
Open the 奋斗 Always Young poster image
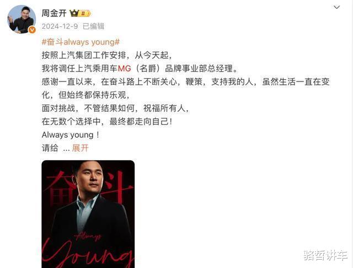88,214
